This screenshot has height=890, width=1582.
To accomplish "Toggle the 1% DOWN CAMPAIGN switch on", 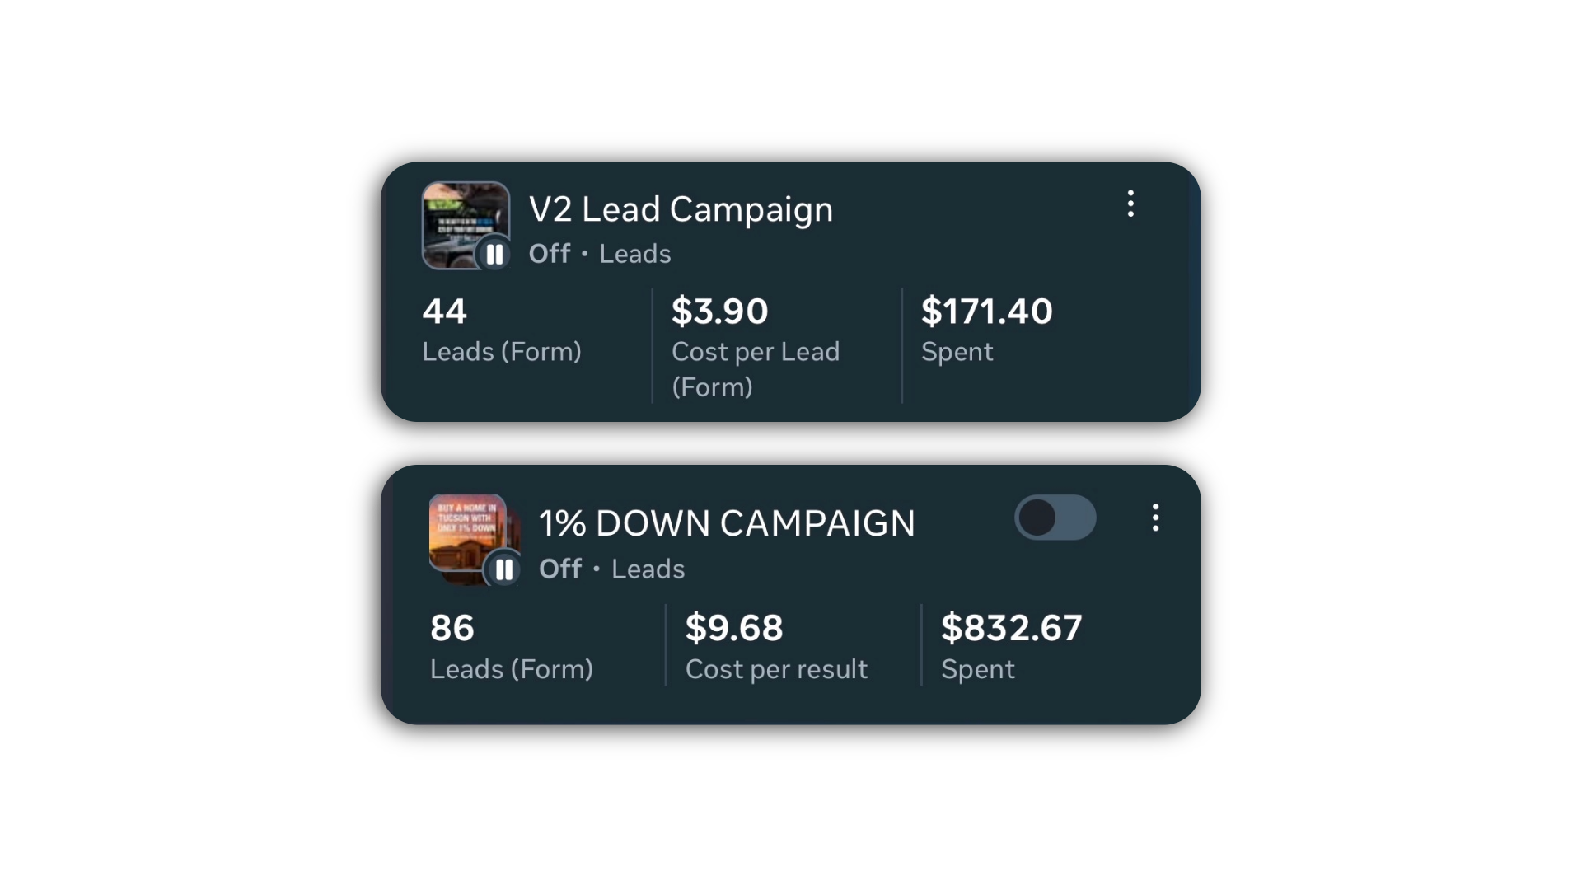I will [1055, 518].
